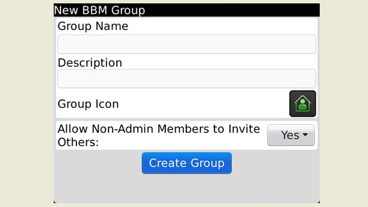Click the Group Name input field

tap(186, 44)
